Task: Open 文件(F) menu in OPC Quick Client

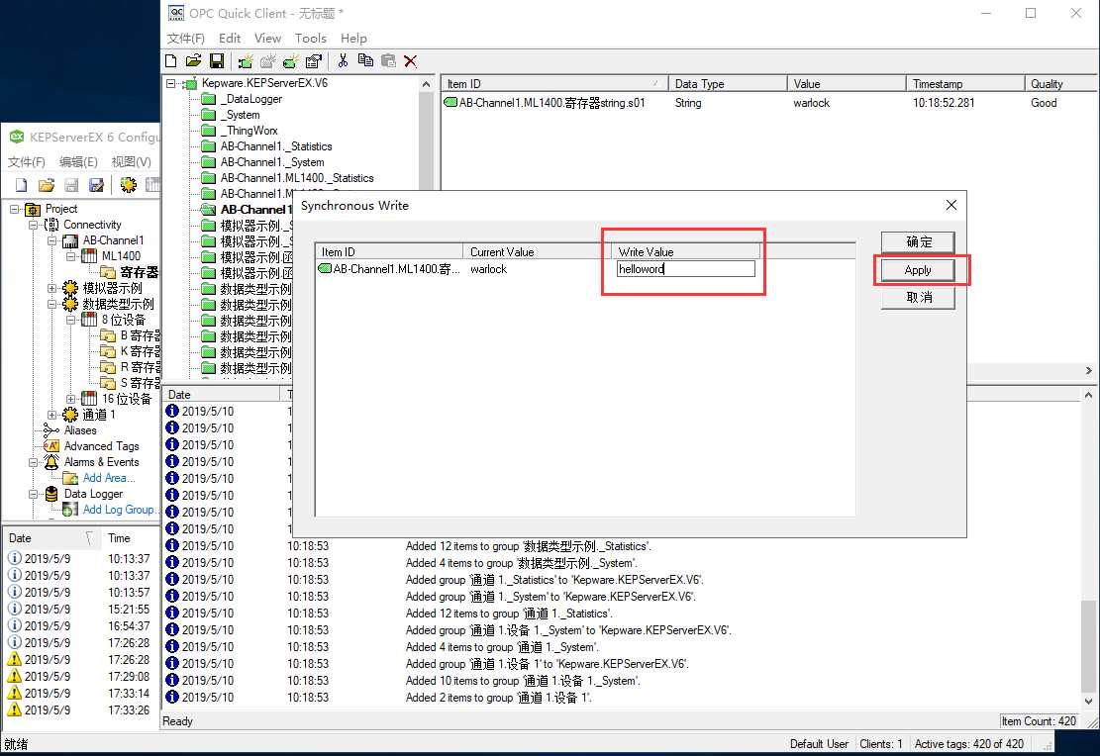Action: coord(186,38)
